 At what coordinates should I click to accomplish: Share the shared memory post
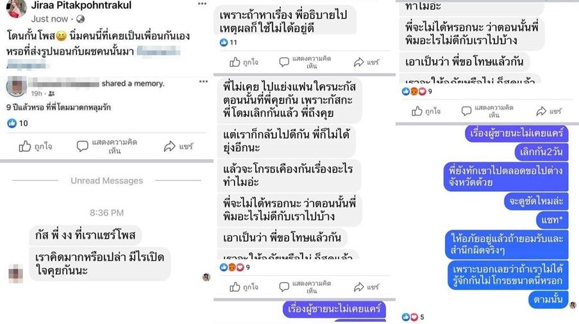pos(178,147)
